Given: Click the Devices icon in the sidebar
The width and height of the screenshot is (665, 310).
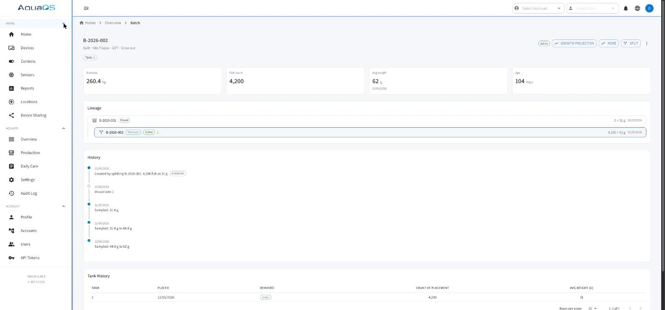Looking at the screenshot, I should 11,48.
